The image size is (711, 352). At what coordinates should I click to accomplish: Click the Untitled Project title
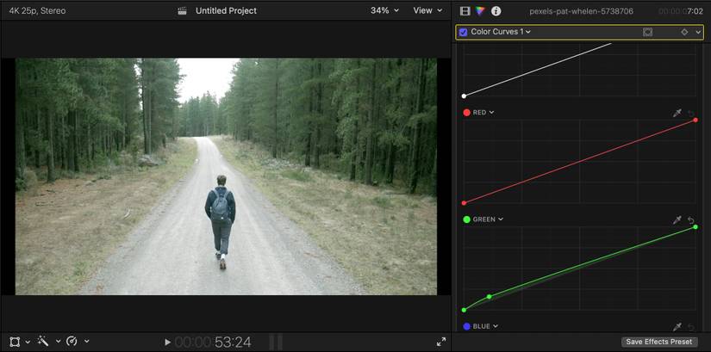pyautogui.click(x=226, y=10)
